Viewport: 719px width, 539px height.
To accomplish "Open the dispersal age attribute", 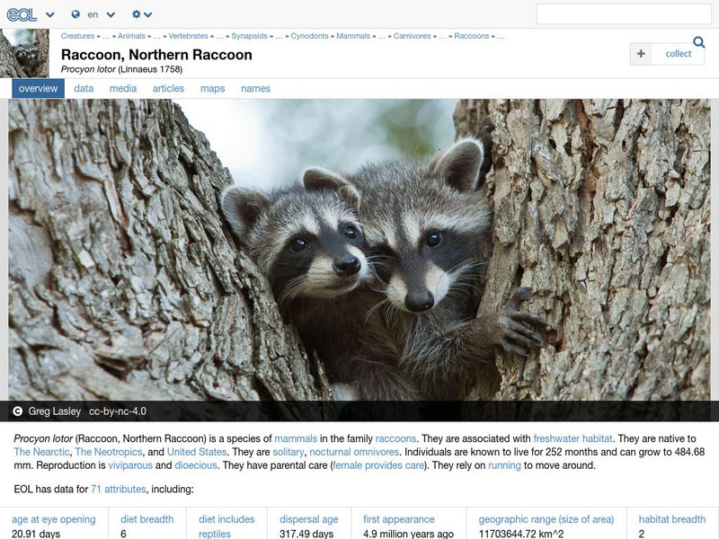I will click(x=309, y=519).
